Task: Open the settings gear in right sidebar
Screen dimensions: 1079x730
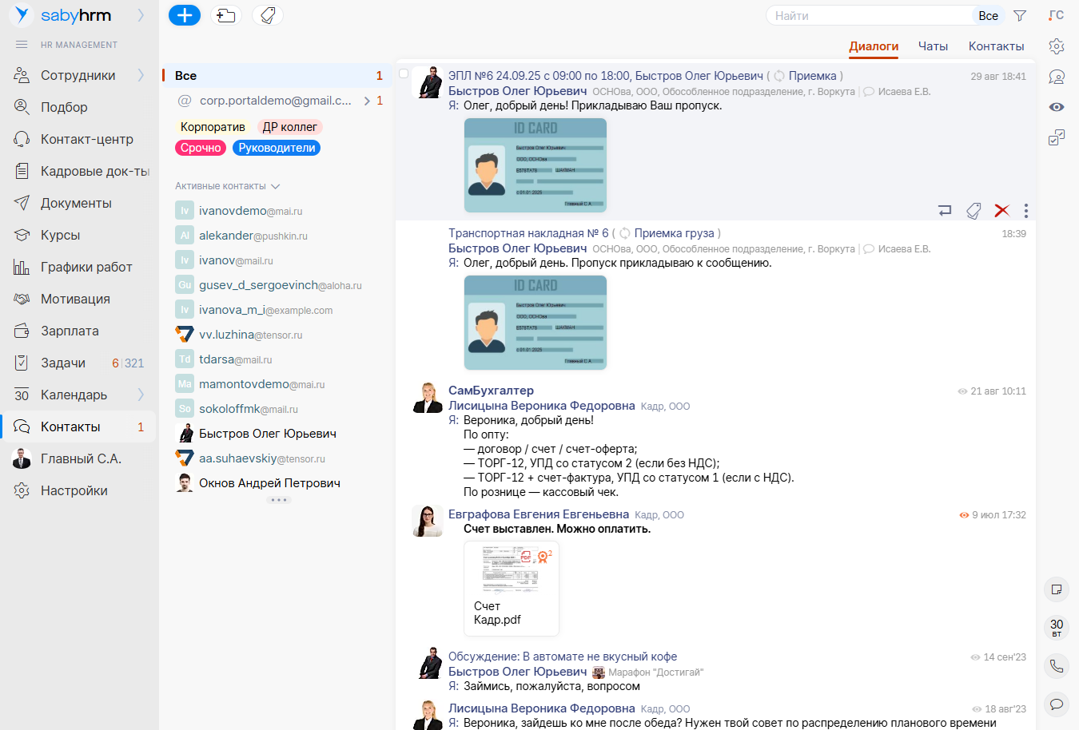Action: [1057, 46]
